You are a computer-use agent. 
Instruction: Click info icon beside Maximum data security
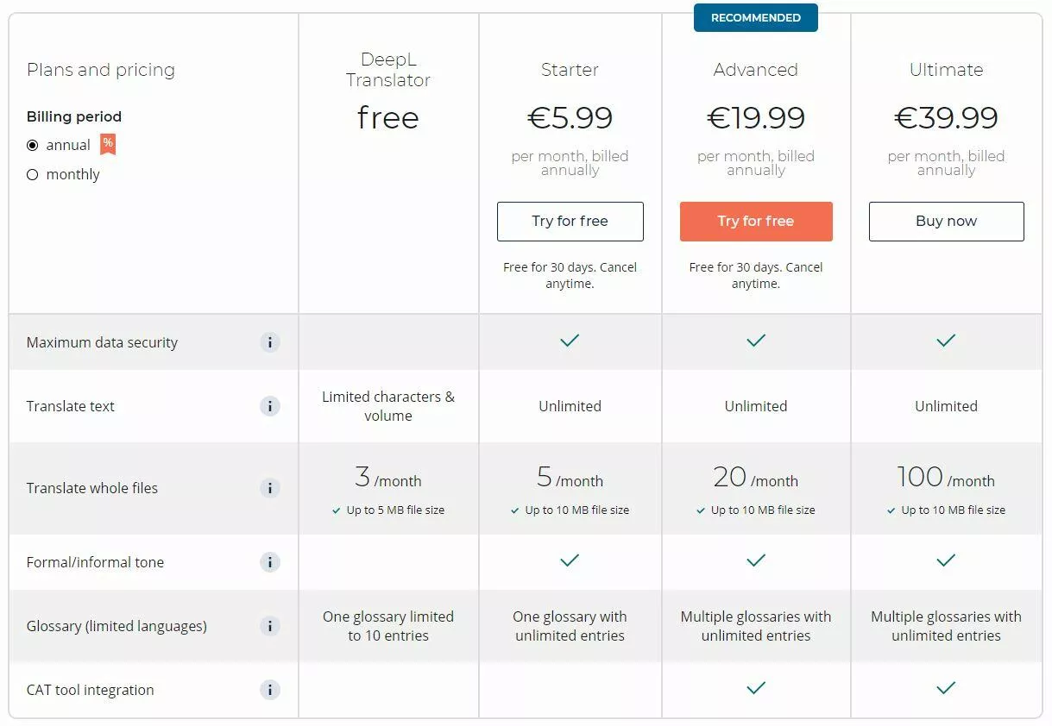[x=270, y=342]
